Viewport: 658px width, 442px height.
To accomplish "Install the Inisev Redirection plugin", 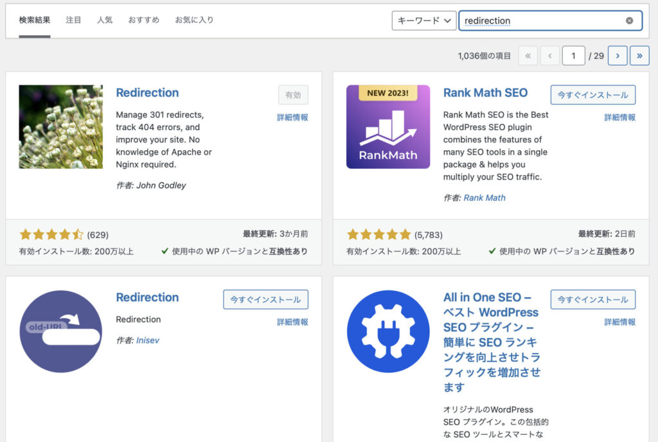I will click(265, 300).
